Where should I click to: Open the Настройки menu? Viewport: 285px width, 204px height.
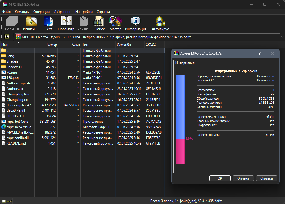[x=84, y=12]
